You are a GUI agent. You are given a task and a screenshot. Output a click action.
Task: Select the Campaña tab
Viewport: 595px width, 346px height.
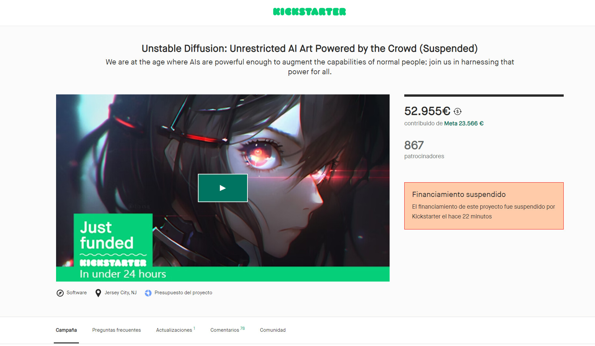(x=66, y=330)
